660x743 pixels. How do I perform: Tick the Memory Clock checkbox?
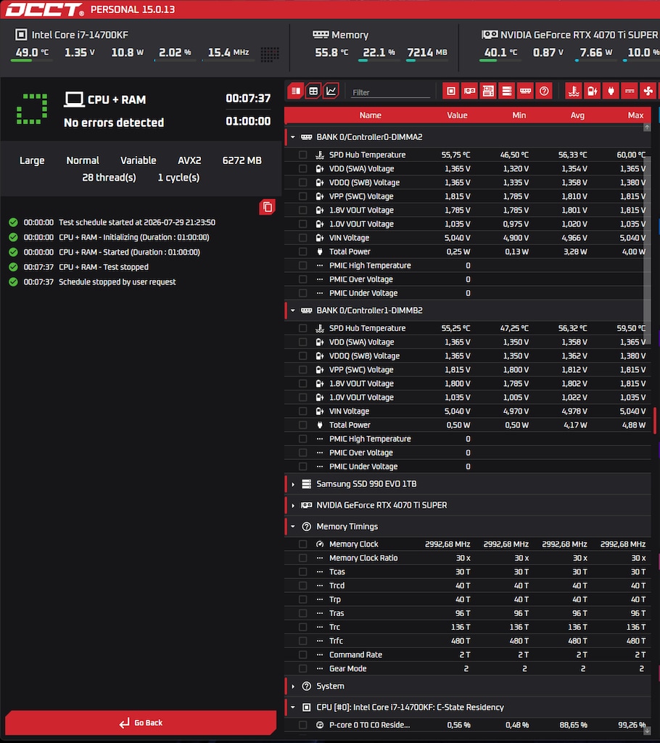coord(302,544)
